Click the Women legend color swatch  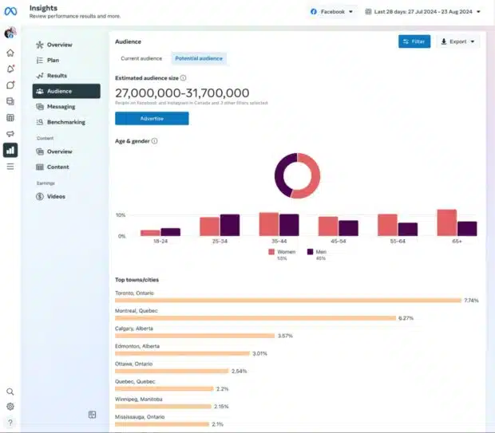[271, 251]
